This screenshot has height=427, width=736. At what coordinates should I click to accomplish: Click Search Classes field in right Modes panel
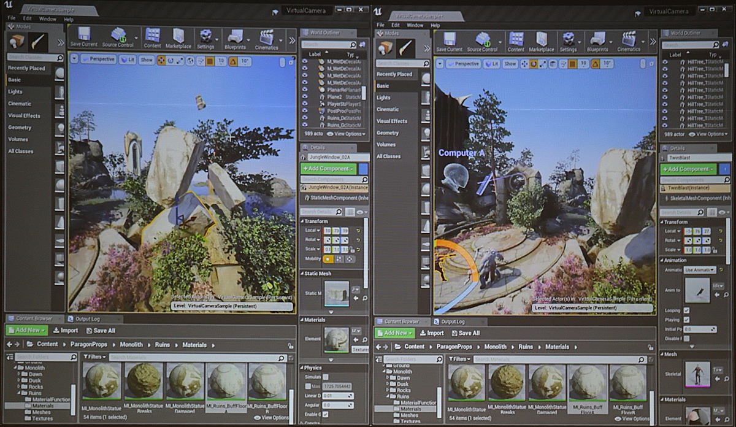pos(402,63)
